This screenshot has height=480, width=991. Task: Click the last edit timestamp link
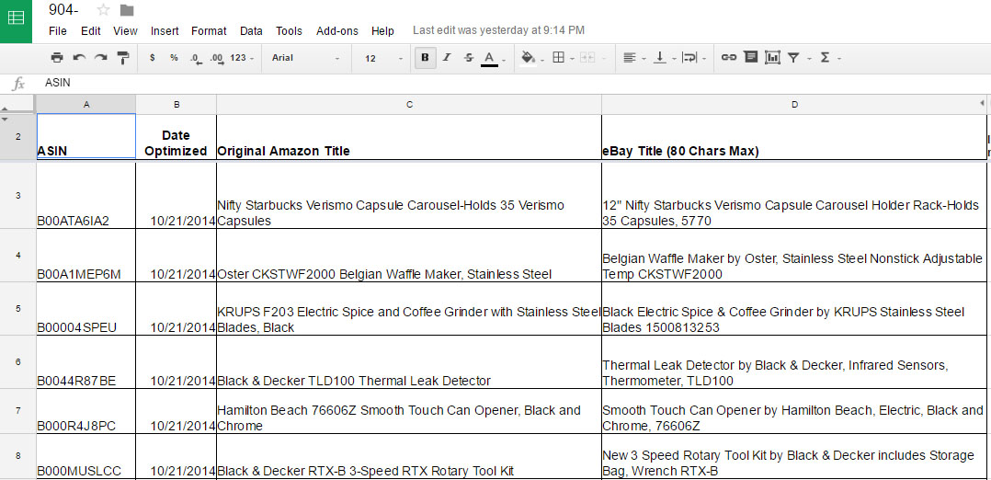tap(498, 30)
